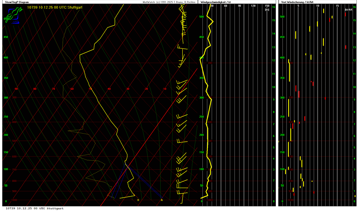Click the green and blue logo in the diagram corner
Viewport: 359px width, 211px height.
click(11, 16)
